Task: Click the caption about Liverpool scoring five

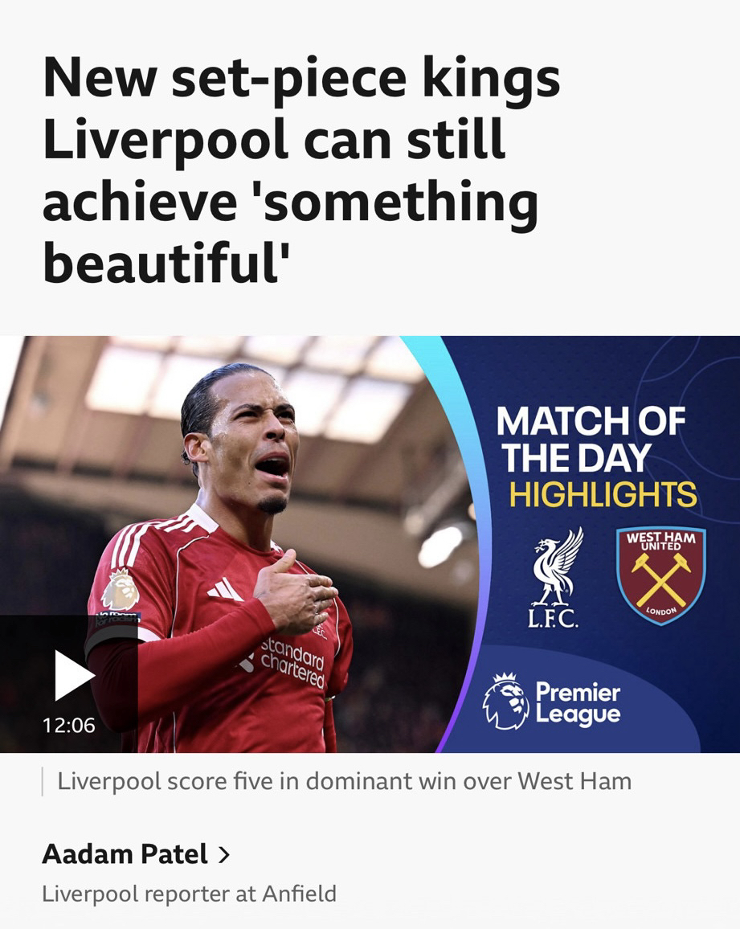Action: pos(344,781)
